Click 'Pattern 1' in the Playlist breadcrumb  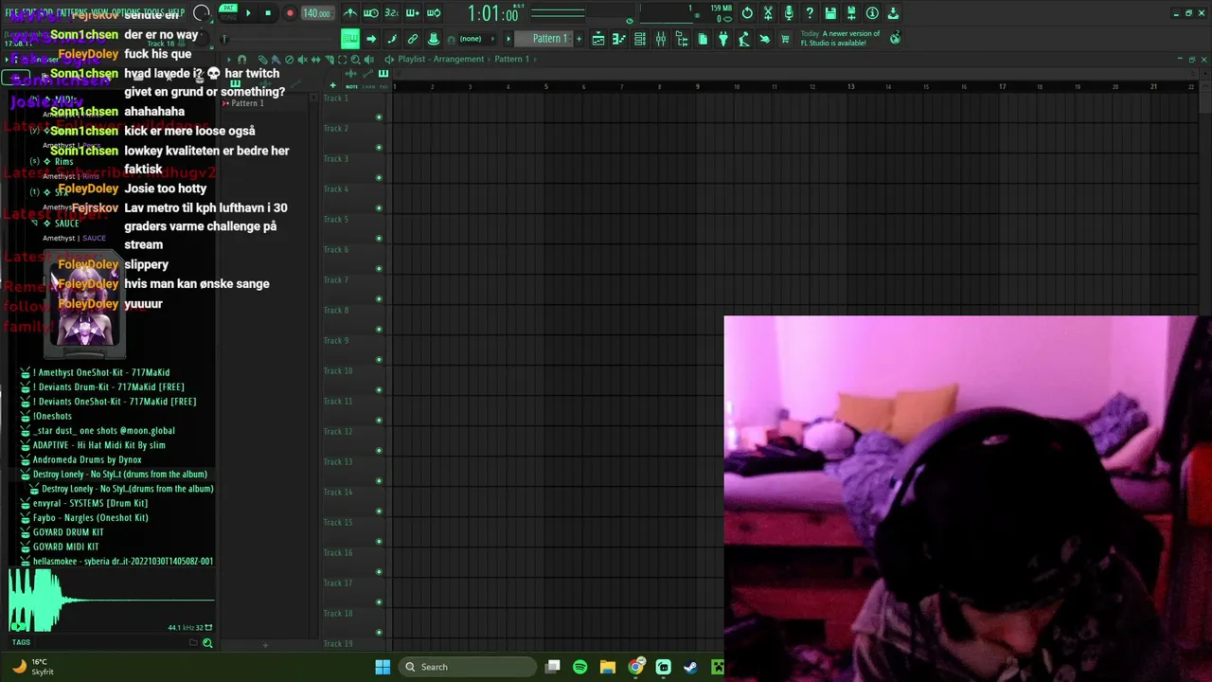(x=511, y=59)
